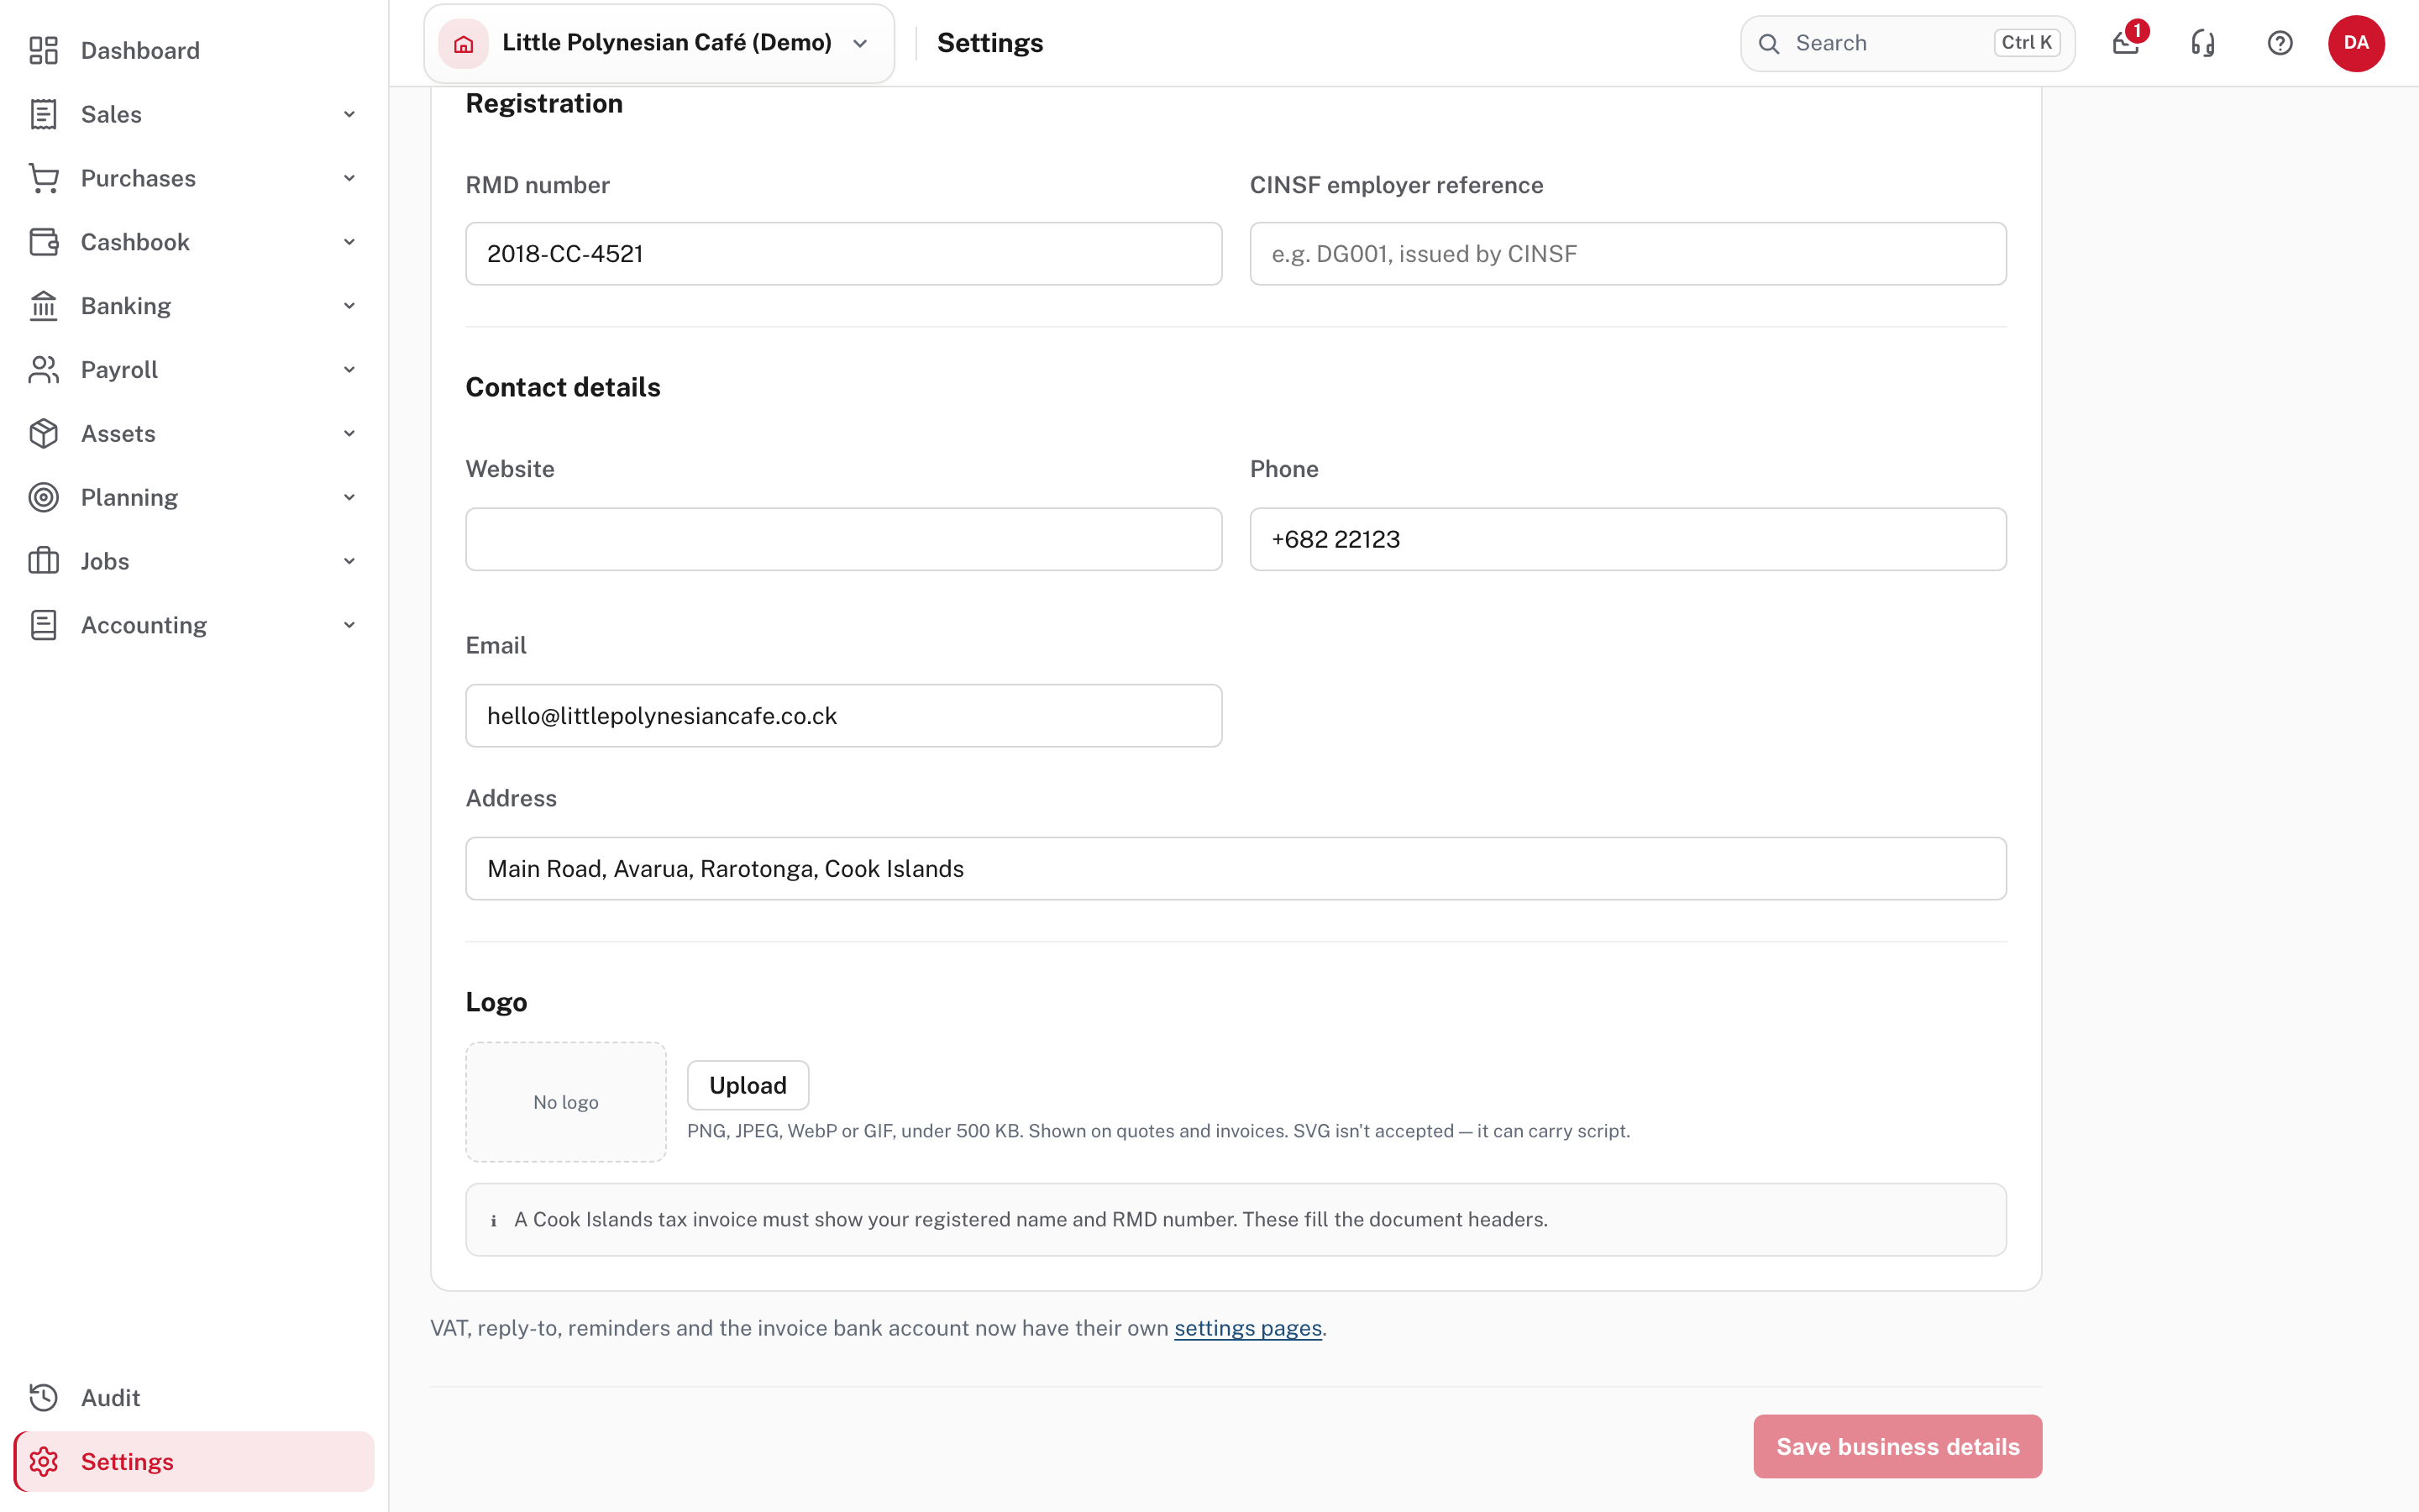Expand the Banking menu chevron

click(x=349, y=306)
